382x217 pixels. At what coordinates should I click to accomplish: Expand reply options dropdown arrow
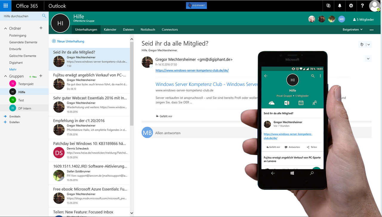(368, 44)
